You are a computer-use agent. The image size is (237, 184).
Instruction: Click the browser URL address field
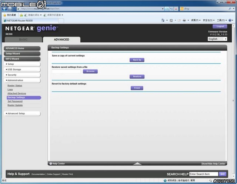tap(89, 9)
